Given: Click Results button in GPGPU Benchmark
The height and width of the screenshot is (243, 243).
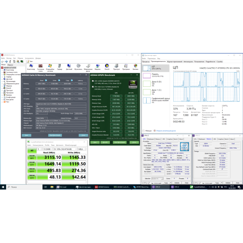Looking at the screenshot, I should pos(105,142).
